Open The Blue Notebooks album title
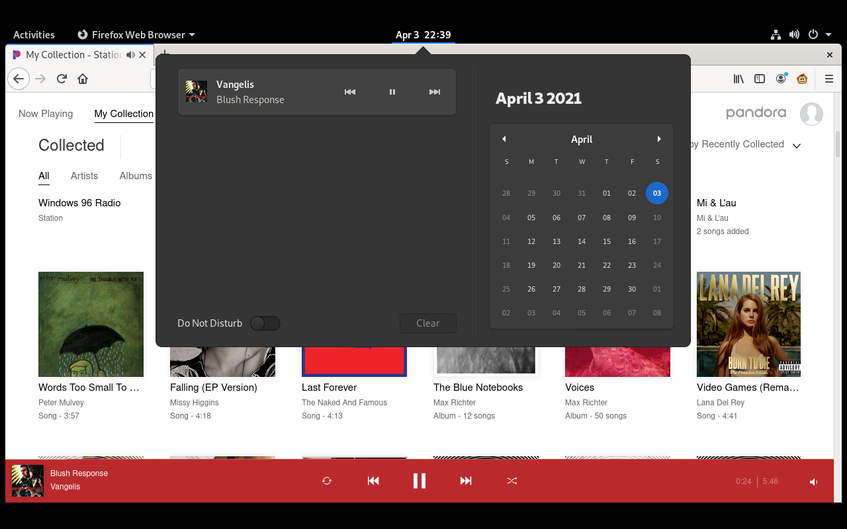 478,387
